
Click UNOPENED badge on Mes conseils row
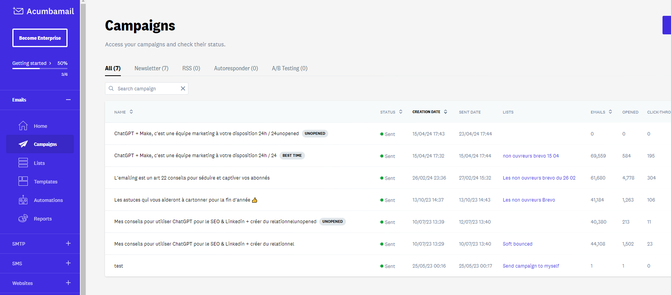coord(332,222)
